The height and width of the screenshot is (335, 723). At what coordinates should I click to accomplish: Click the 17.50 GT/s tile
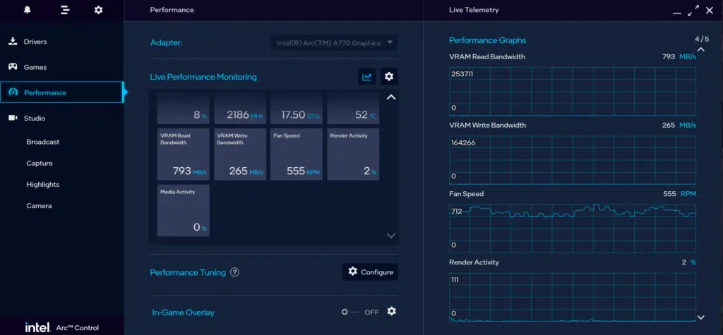coord(297,109)
